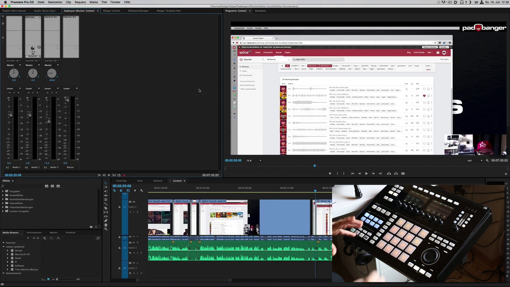Click Add Marker in the Program monitor
This screenshot has height=287, width=510.
point(330,173)
